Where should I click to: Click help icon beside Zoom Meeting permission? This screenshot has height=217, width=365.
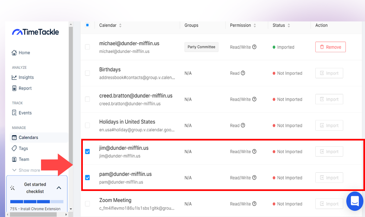(x=254, y=204)
